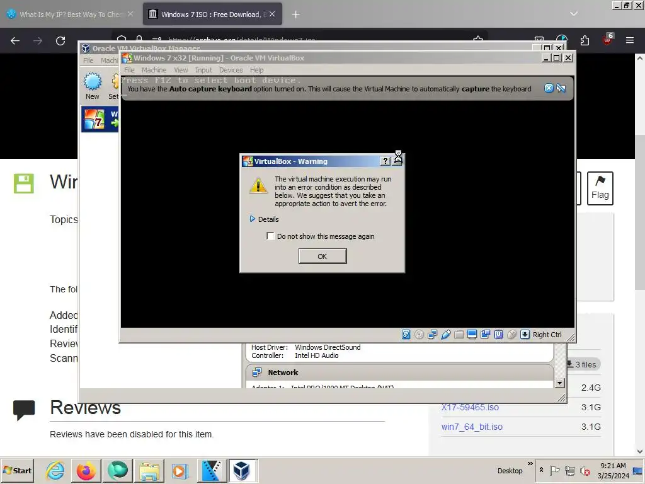This screenshot has height=484, width=645.
Task: Open the win7_64_bit.iso link
Action: coord(472,427)
